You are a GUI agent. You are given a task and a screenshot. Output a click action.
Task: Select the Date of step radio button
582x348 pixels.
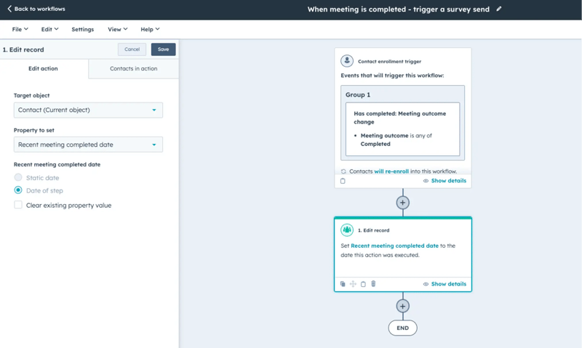(17, 190)
